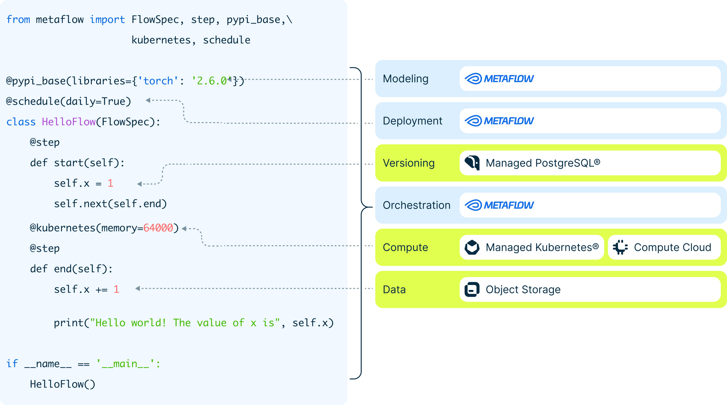The height and width of the screenshot is (405, 727).
Task: Click the Managed Kubernetes hexagon icon
Action: pos(472,247)
